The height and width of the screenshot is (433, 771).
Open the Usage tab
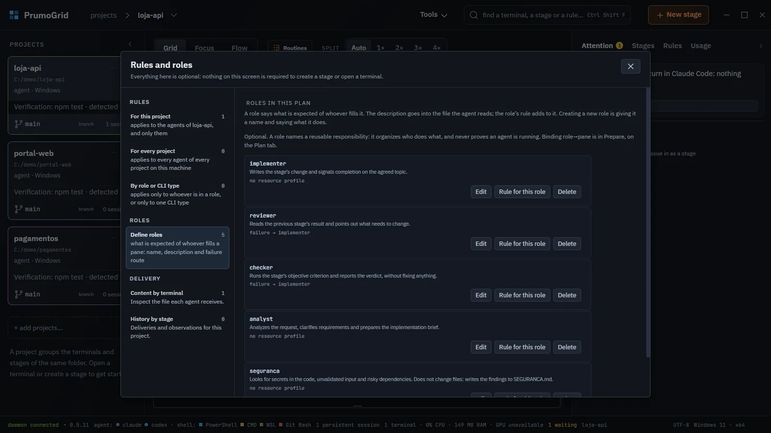tap(701, 46)
